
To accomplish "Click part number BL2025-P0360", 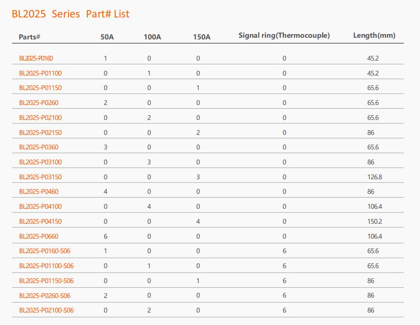I will click(x=39, y=147).
